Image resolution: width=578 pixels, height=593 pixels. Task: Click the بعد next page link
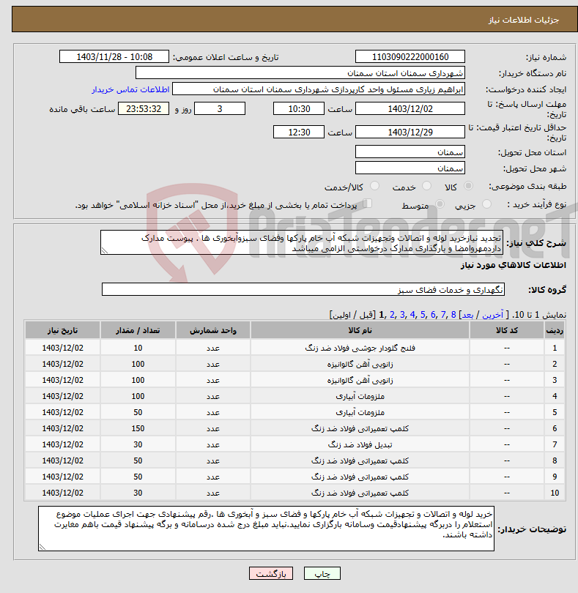(x=467, y=315)
